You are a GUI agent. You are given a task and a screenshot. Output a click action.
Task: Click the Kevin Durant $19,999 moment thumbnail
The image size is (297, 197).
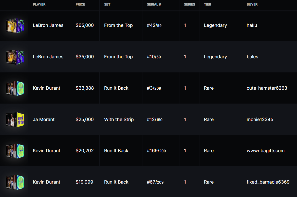coord(15,182)
